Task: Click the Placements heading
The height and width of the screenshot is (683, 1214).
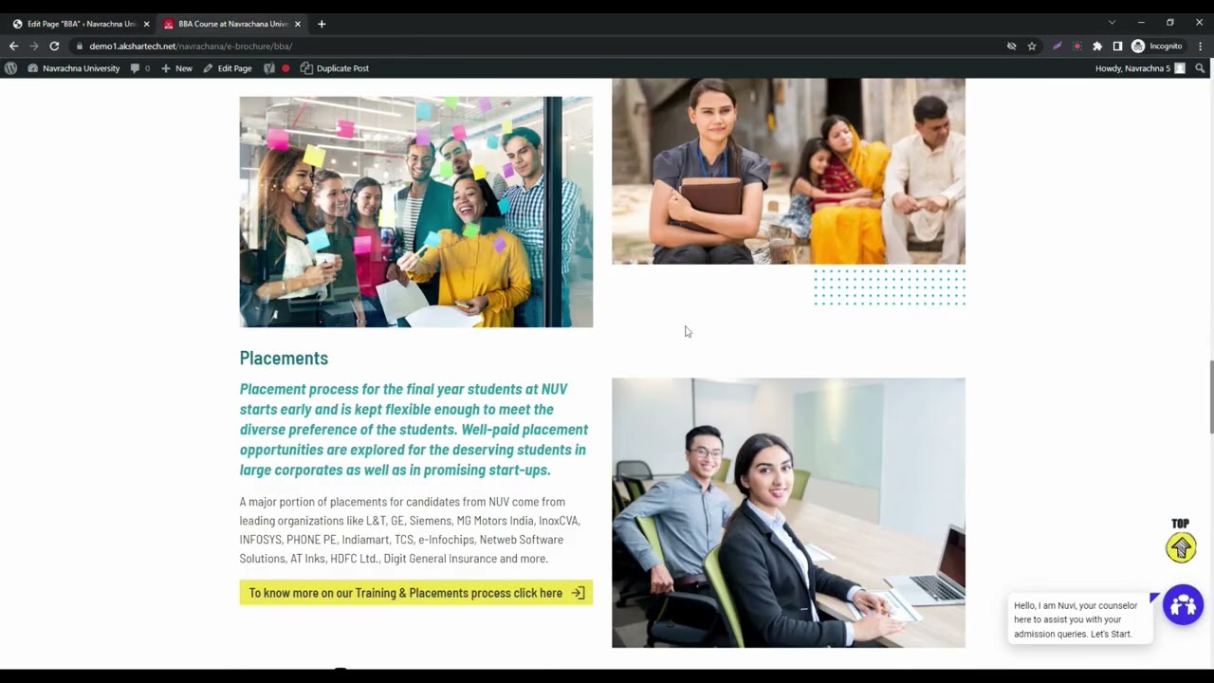Action: [x=284, y=358]
